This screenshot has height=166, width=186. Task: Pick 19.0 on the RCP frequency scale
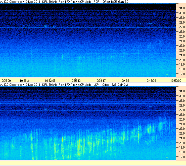pyautogui.click(x=182, y=64)
